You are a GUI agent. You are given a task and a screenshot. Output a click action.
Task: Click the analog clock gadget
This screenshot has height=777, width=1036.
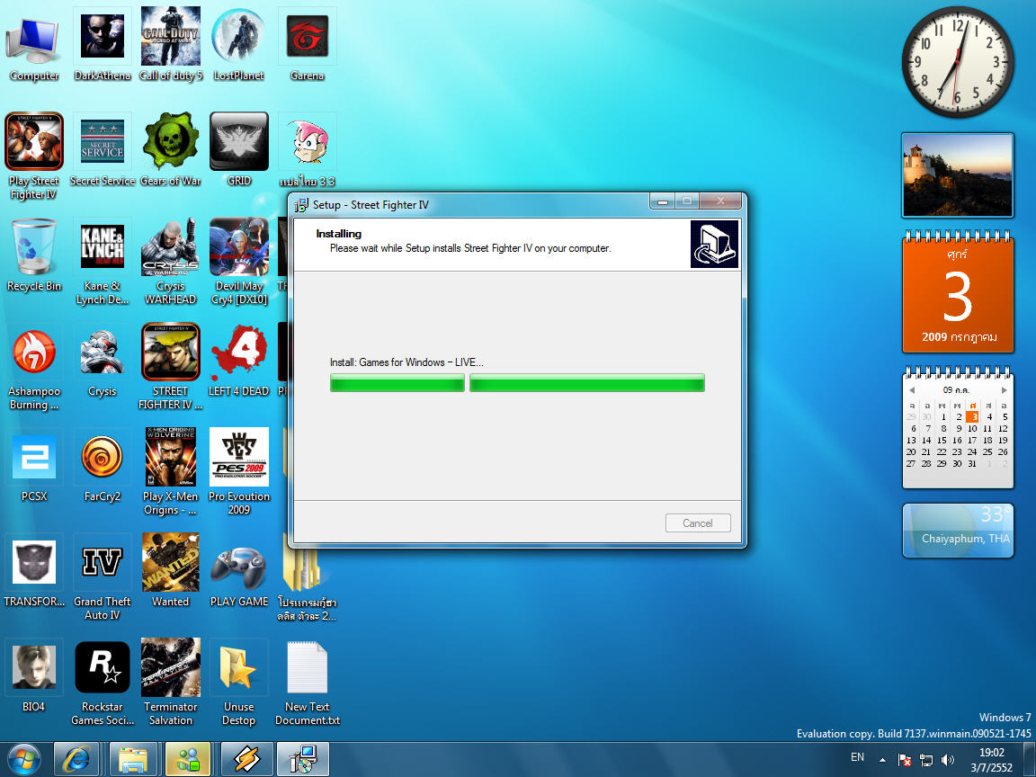click(958, 61)
